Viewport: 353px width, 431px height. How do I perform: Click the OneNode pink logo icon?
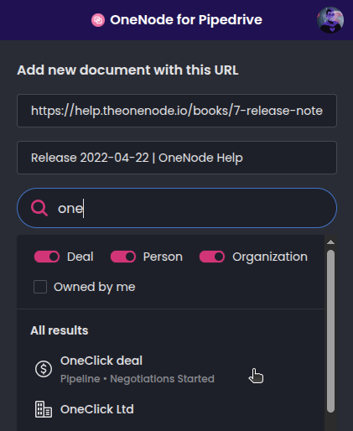coord(98,20)
